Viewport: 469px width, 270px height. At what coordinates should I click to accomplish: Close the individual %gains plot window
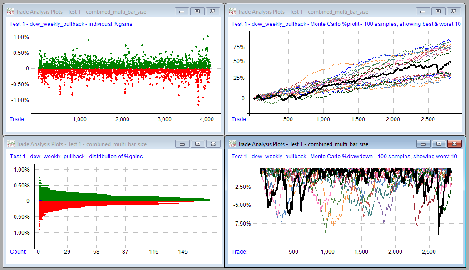pyautogui.click(x=213, y=11)
